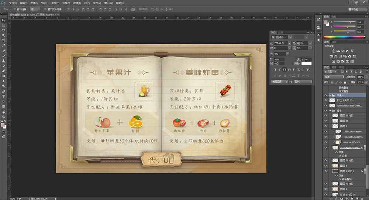
Task: Select the Crop tool
Action: point(4,40)
